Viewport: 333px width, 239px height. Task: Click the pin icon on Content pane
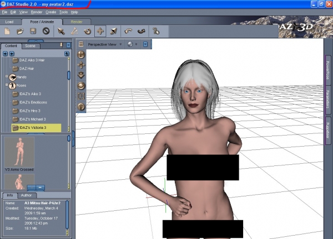click(62, 45)
